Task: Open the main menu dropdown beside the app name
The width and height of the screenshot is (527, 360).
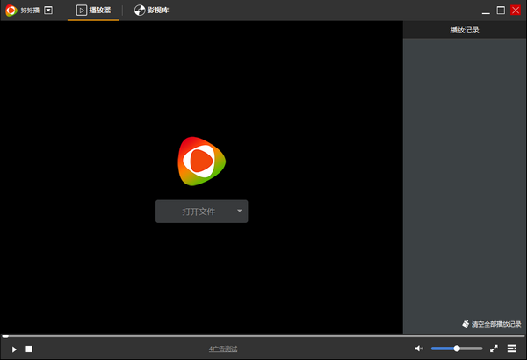Action: point(48,11)
